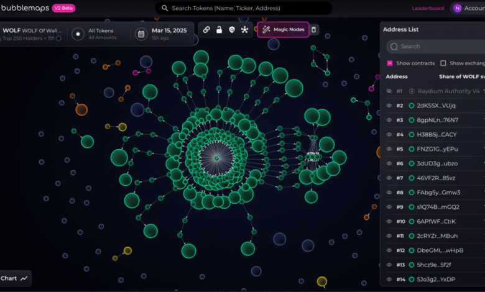Hide address #13 5hcz9e...5f2f
Viewport: 485px width, 292px height.
[x=389, y=265]
